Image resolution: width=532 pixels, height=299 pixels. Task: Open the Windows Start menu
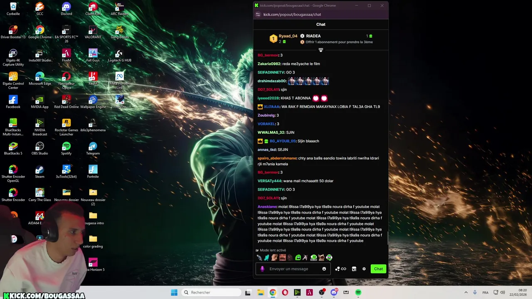click(174, 292)
